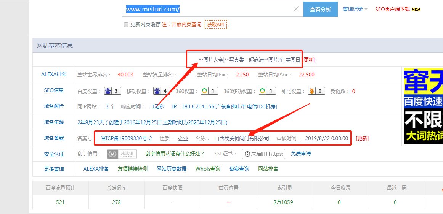
Task: Click the 首页位置 value dashes
Action: pos(229,202)
